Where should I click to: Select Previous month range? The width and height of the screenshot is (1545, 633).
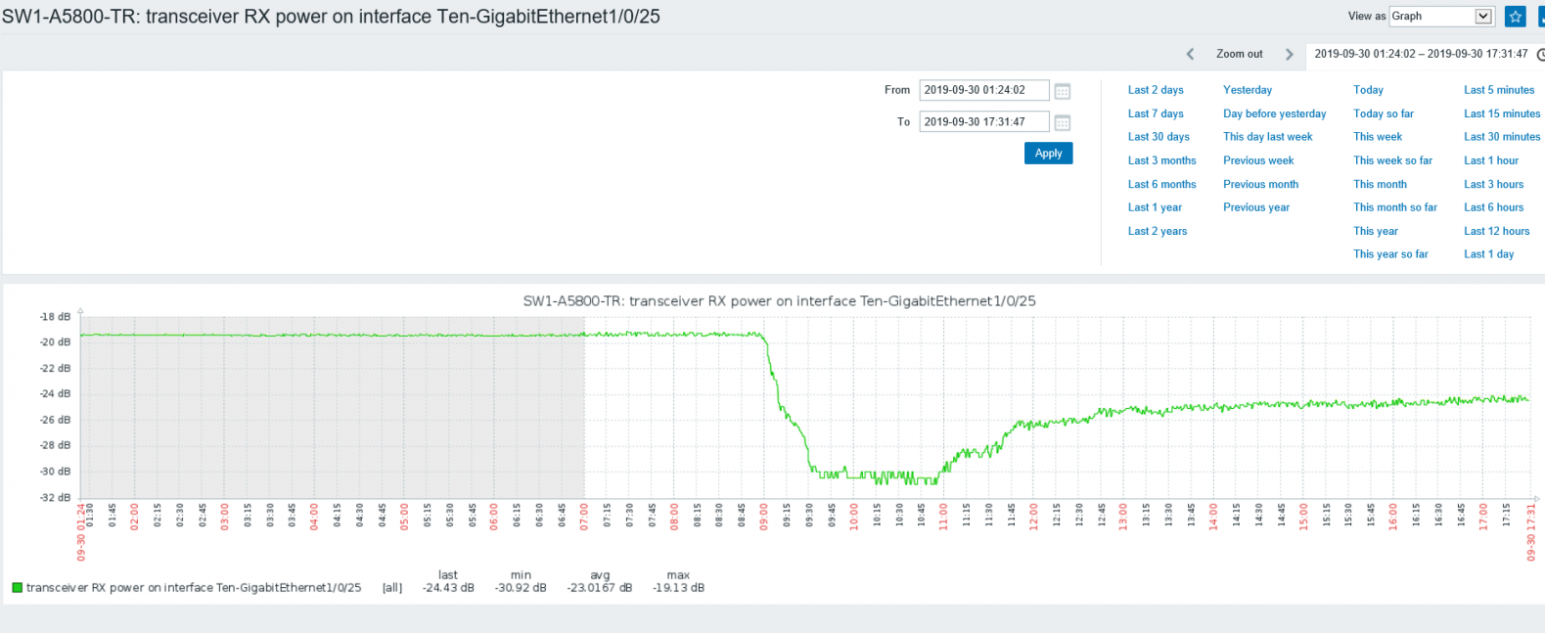pyautogui.click(x=1260, y=184)
